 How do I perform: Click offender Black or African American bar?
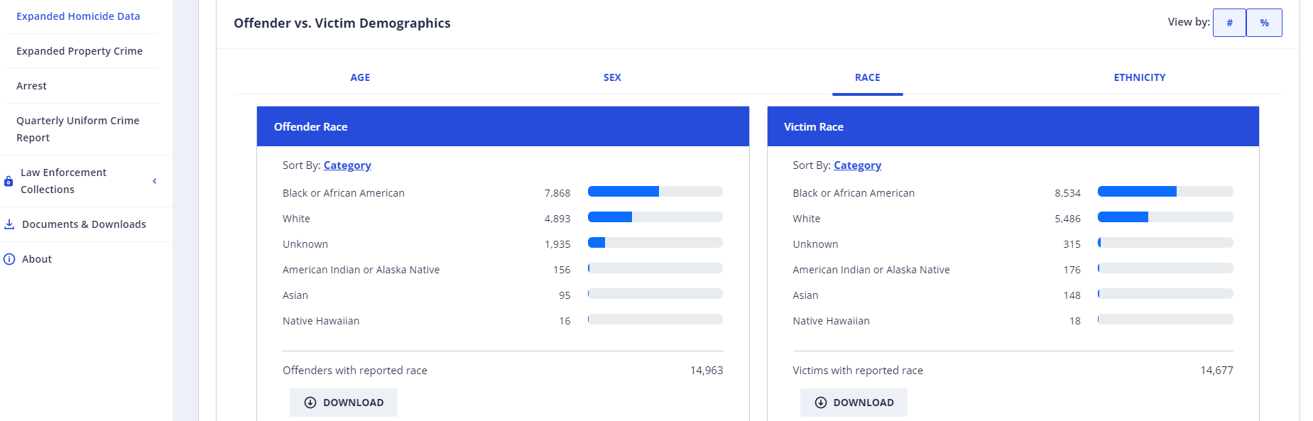click(655, 192)
